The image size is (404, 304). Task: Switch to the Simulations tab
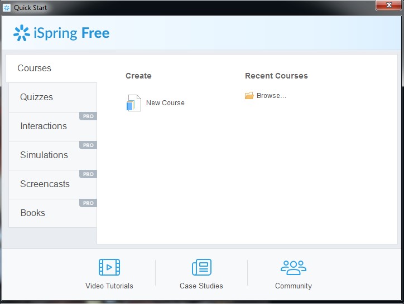coord(53,155)
